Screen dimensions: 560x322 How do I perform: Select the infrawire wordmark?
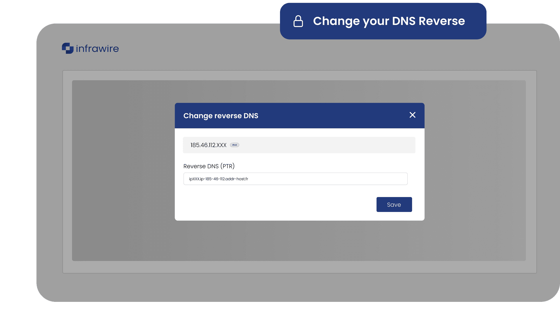coord(97,48)
